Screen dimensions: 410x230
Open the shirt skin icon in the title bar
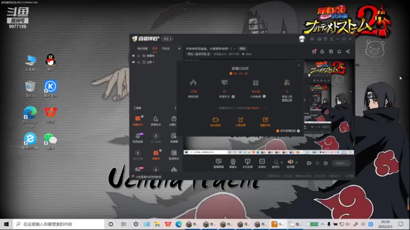(x=325, y=39)
